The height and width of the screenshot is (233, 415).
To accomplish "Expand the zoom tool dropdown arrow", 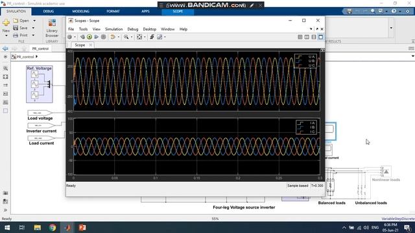I will point(132,37).
